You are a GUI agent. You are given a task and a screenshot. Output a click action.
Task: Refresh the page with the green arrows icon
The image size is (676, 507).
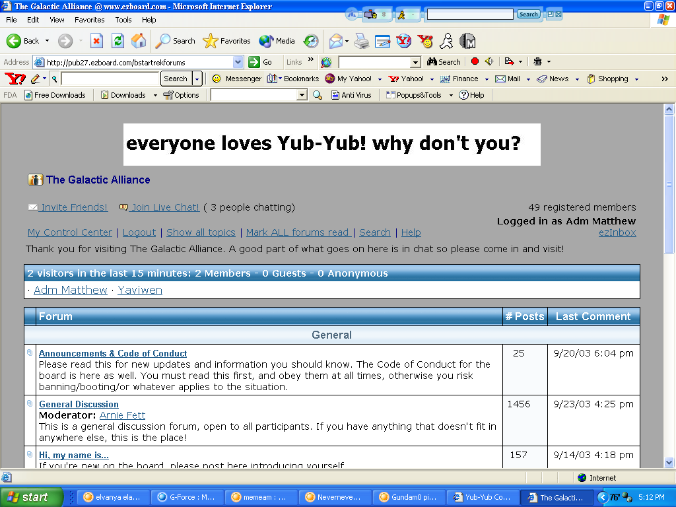tap(118, 41)
